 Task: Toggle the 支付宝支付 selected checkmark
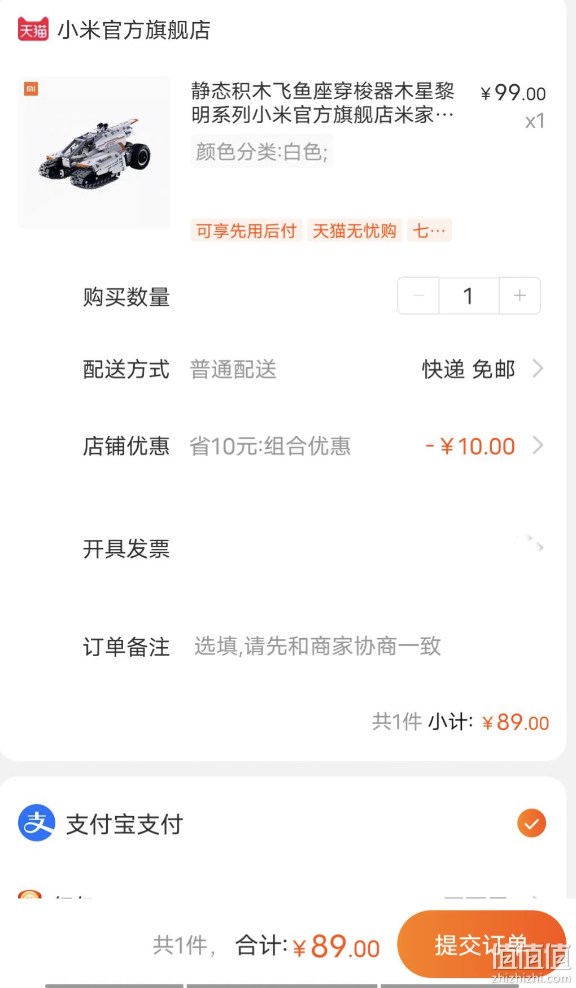(x=531, y=823)
